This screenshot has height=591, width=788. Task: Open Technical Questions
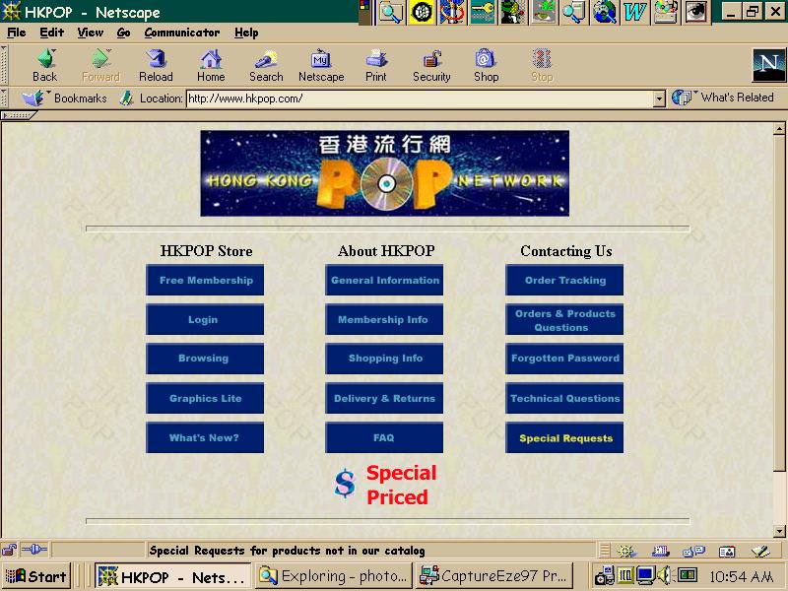564,398
